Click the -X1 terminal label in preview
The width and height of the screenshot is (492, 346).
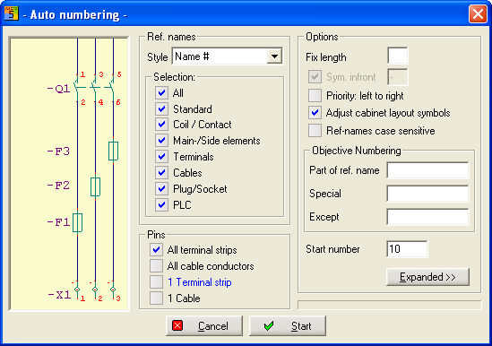(59, 295)
